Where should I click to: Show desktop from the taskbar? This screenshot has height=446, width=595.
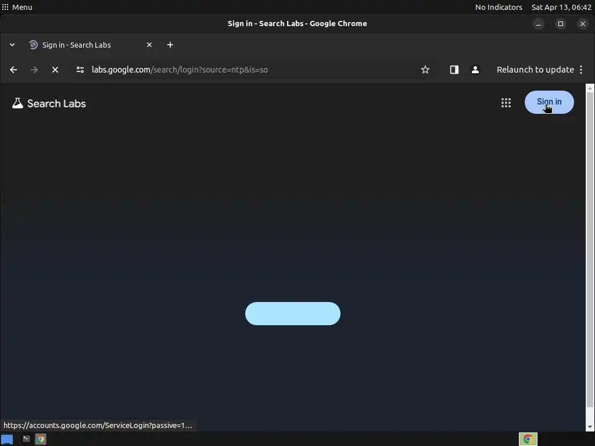point(7,439)
